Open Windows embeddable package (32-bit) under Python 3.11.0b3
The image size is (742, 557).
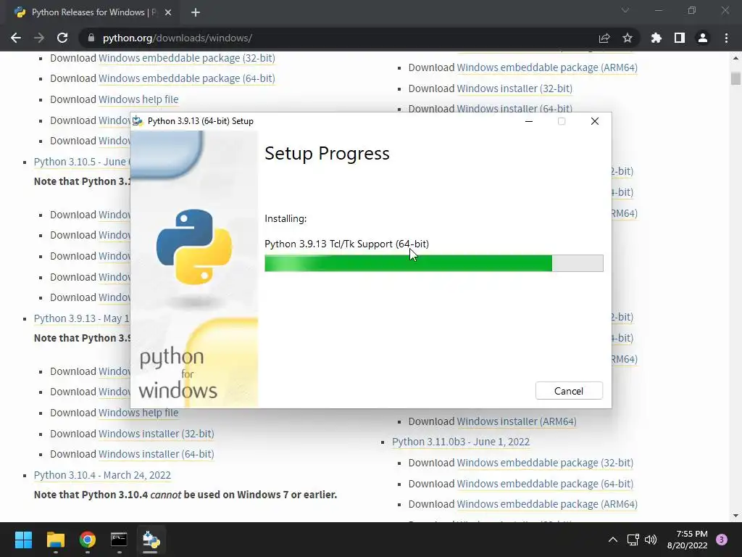pos(545,462)
